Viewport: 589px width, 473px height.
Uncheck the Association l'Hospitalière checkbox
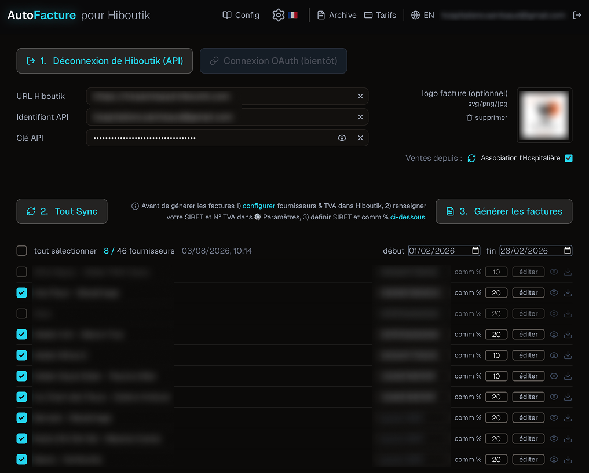click(x=568, y=157)
